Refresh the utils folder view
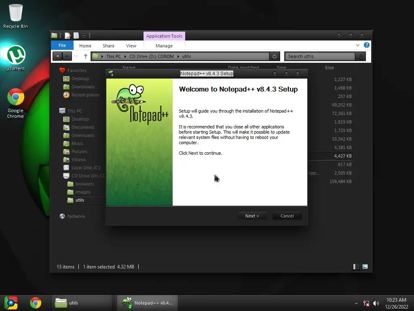 (275, 56)
